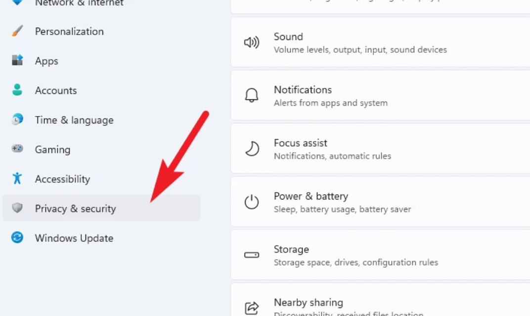Click the Time & language globe clock icon
Image resolution: width=530 pixels, height=316 pixels.
(17, 119)
